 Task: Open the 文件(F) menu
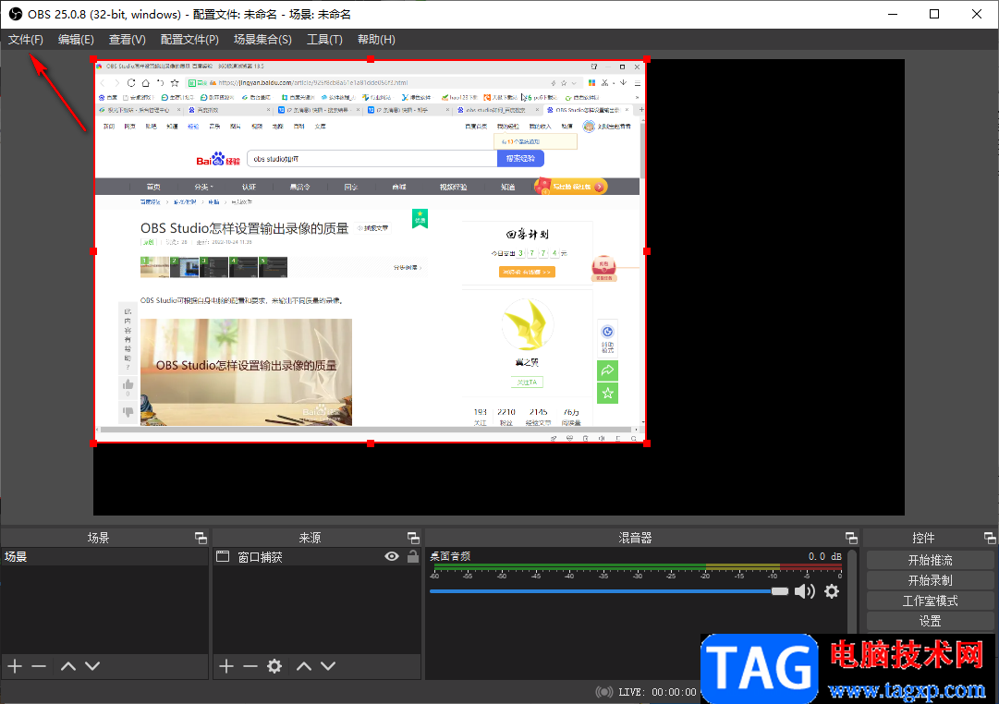26,40
